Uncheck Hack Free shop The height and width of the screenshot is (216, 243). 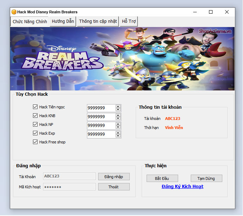coord(35,142)
